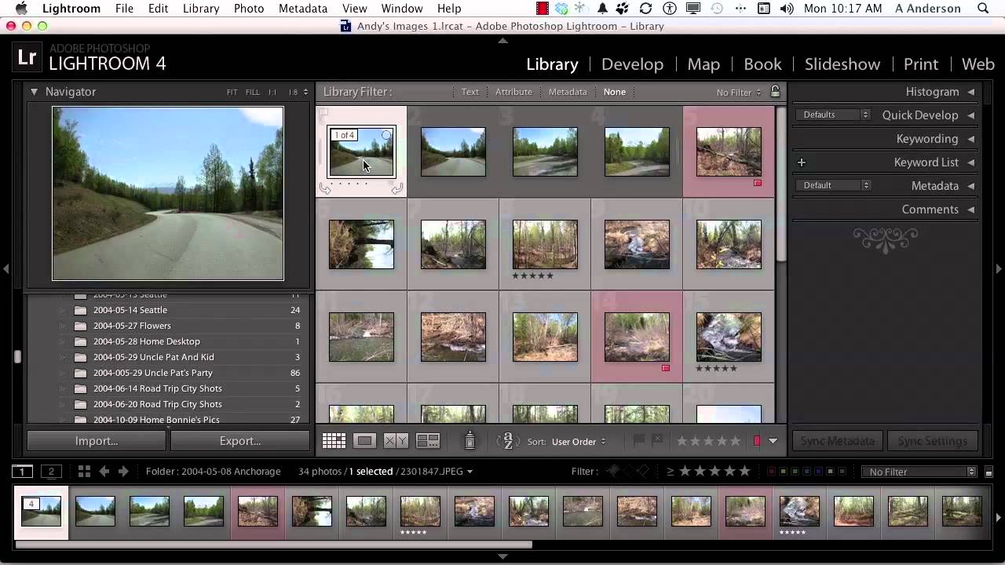Click the red color label in toolbar
This screenshot has width=1005, height=565.
tap(757, 441)
